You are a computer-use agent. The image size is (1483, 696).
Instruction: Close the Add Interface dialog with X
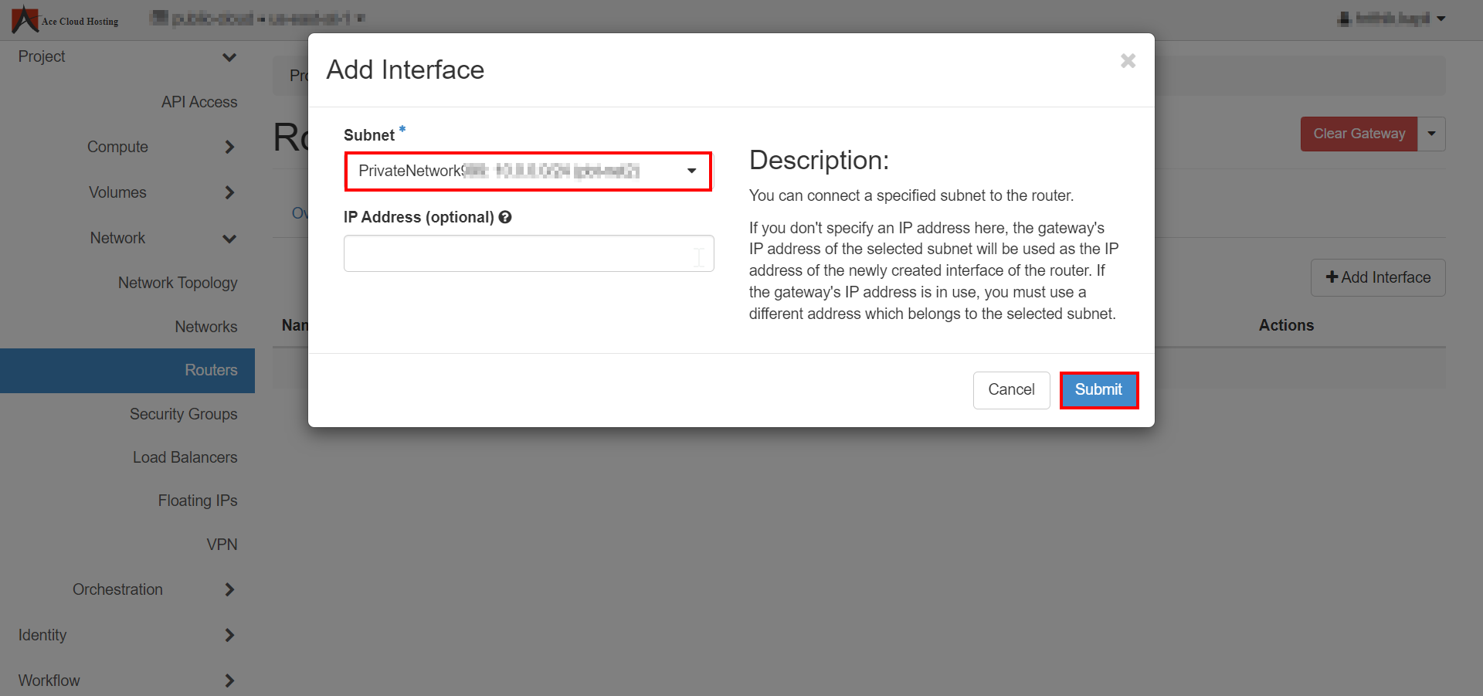pyautogui.click(x=1128, y=61)
